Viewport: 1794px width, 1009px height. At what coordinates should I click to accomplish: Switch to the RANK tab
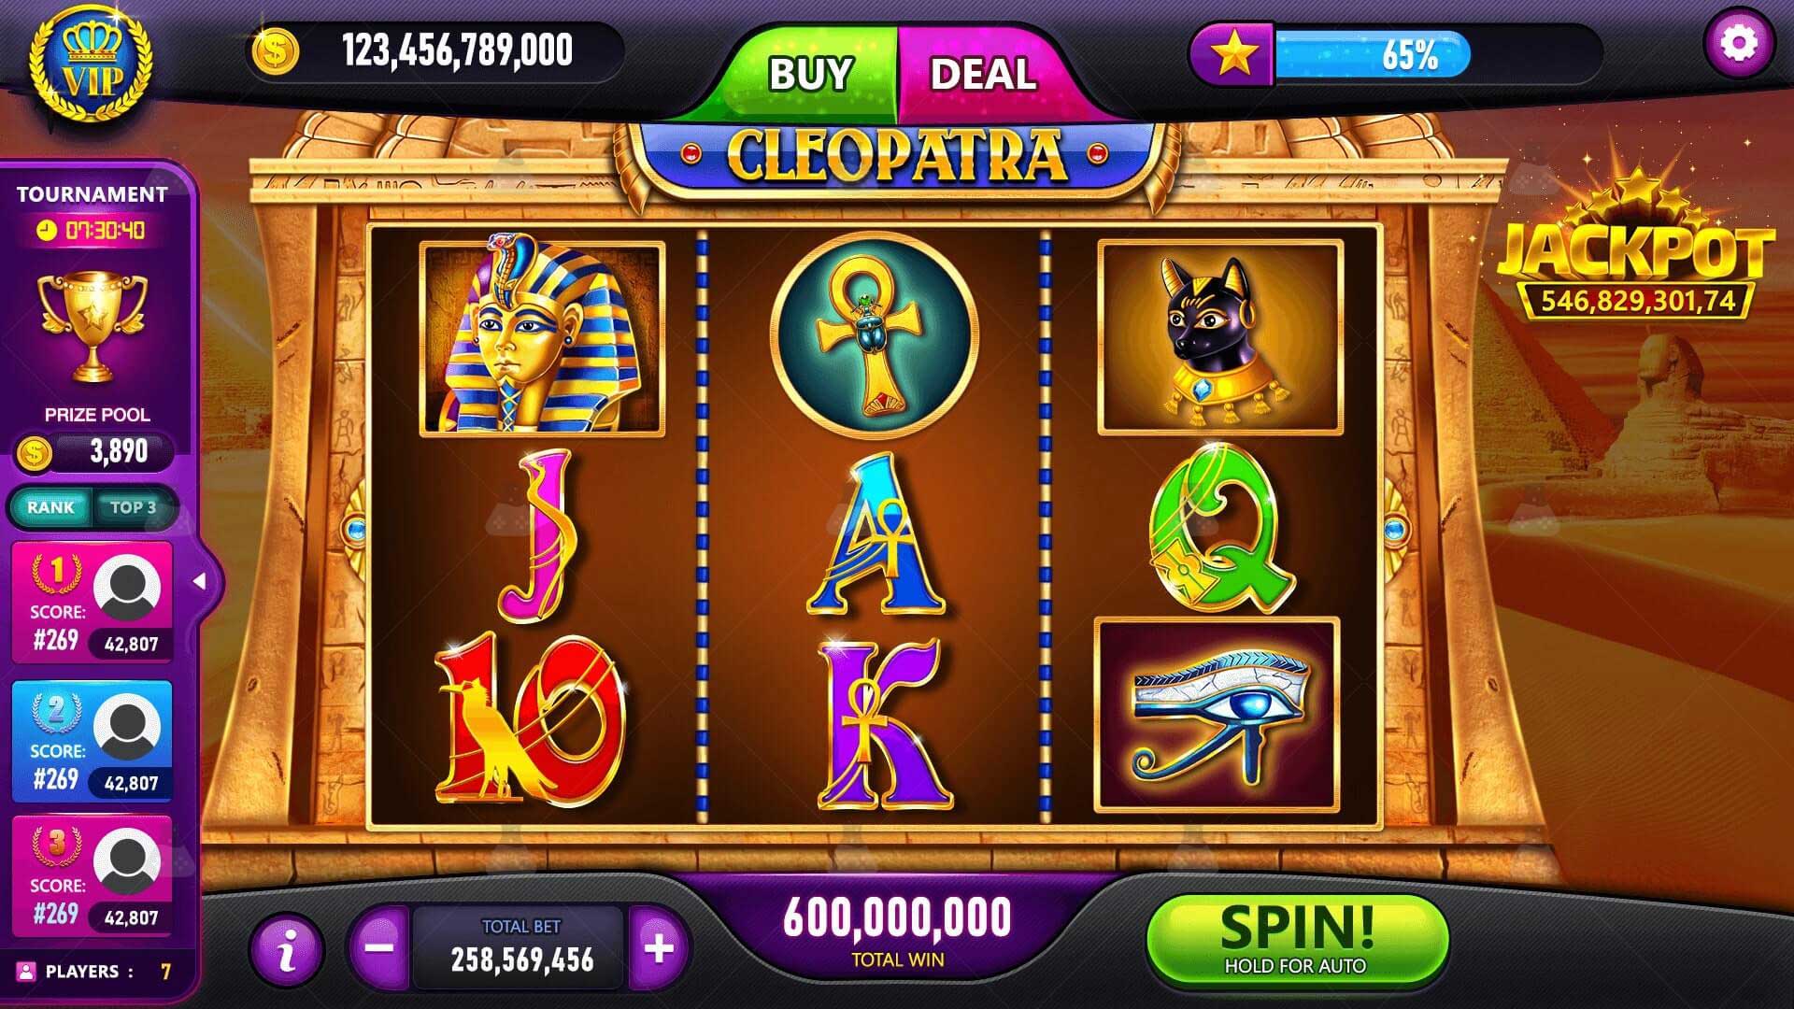point(50,507)
